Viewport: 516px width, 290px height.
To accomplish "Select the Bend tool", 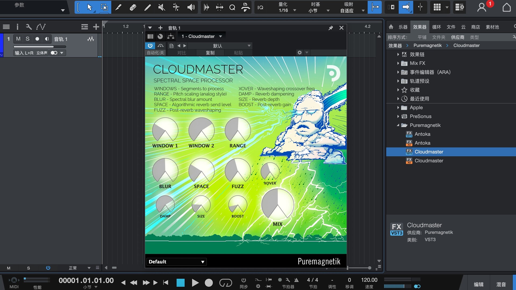I will [176, 7].
